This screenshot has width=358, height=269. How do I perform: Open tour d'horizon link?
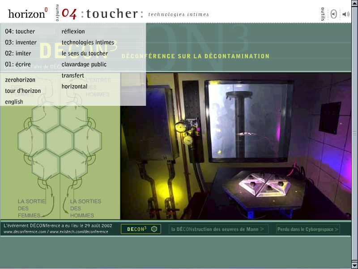tap(23, 91)
